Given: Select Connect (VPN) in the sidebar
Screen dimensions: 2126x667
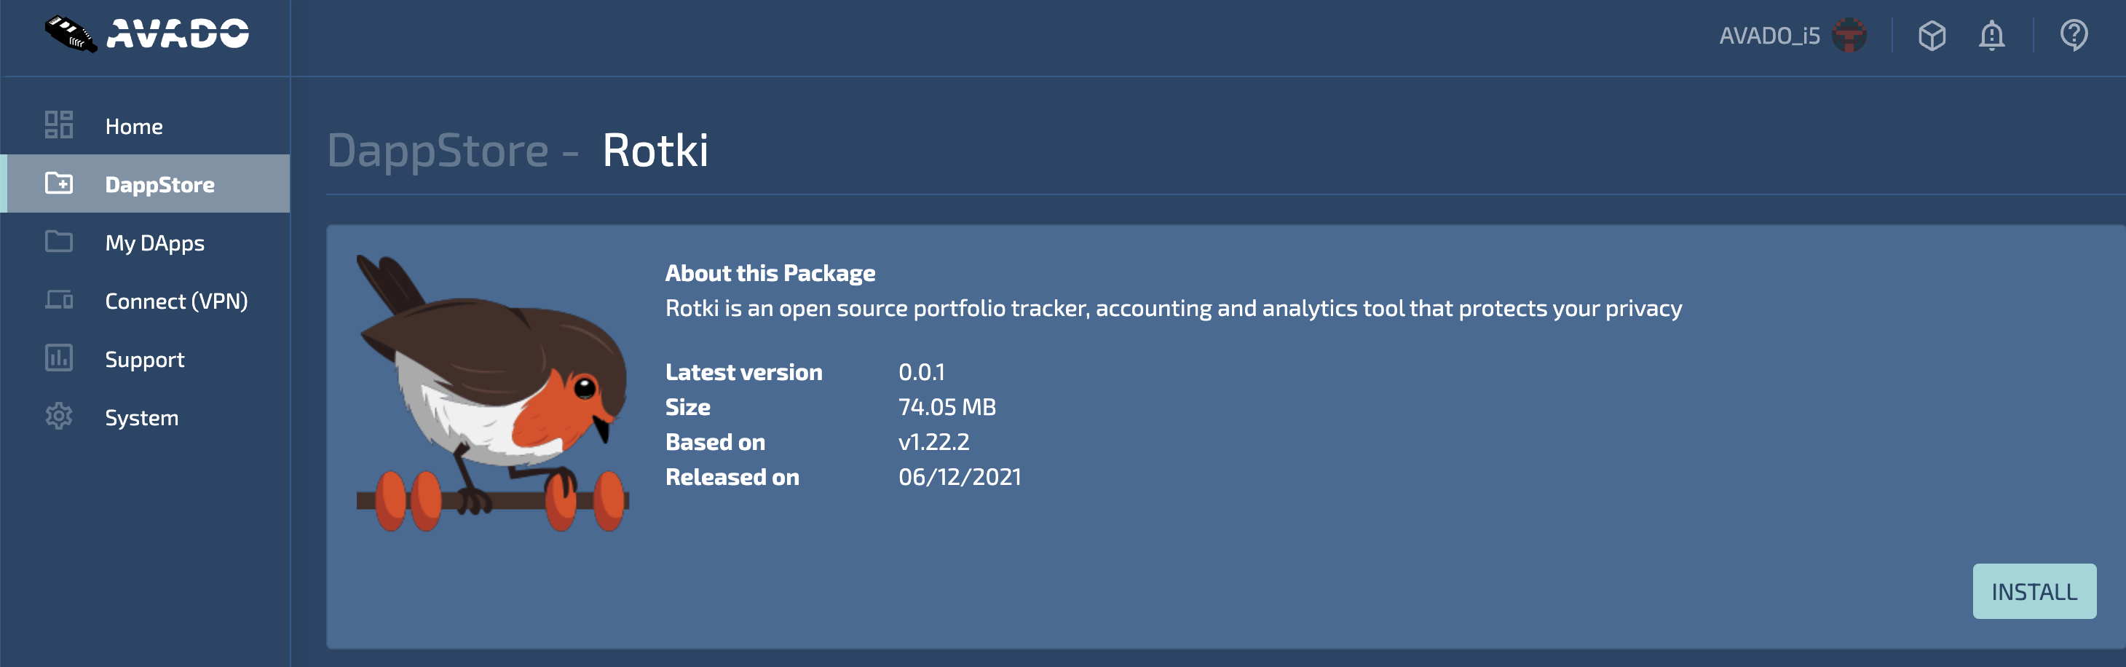Looking at the screenshot, I should pyautogui.click(x=175, y=301).
